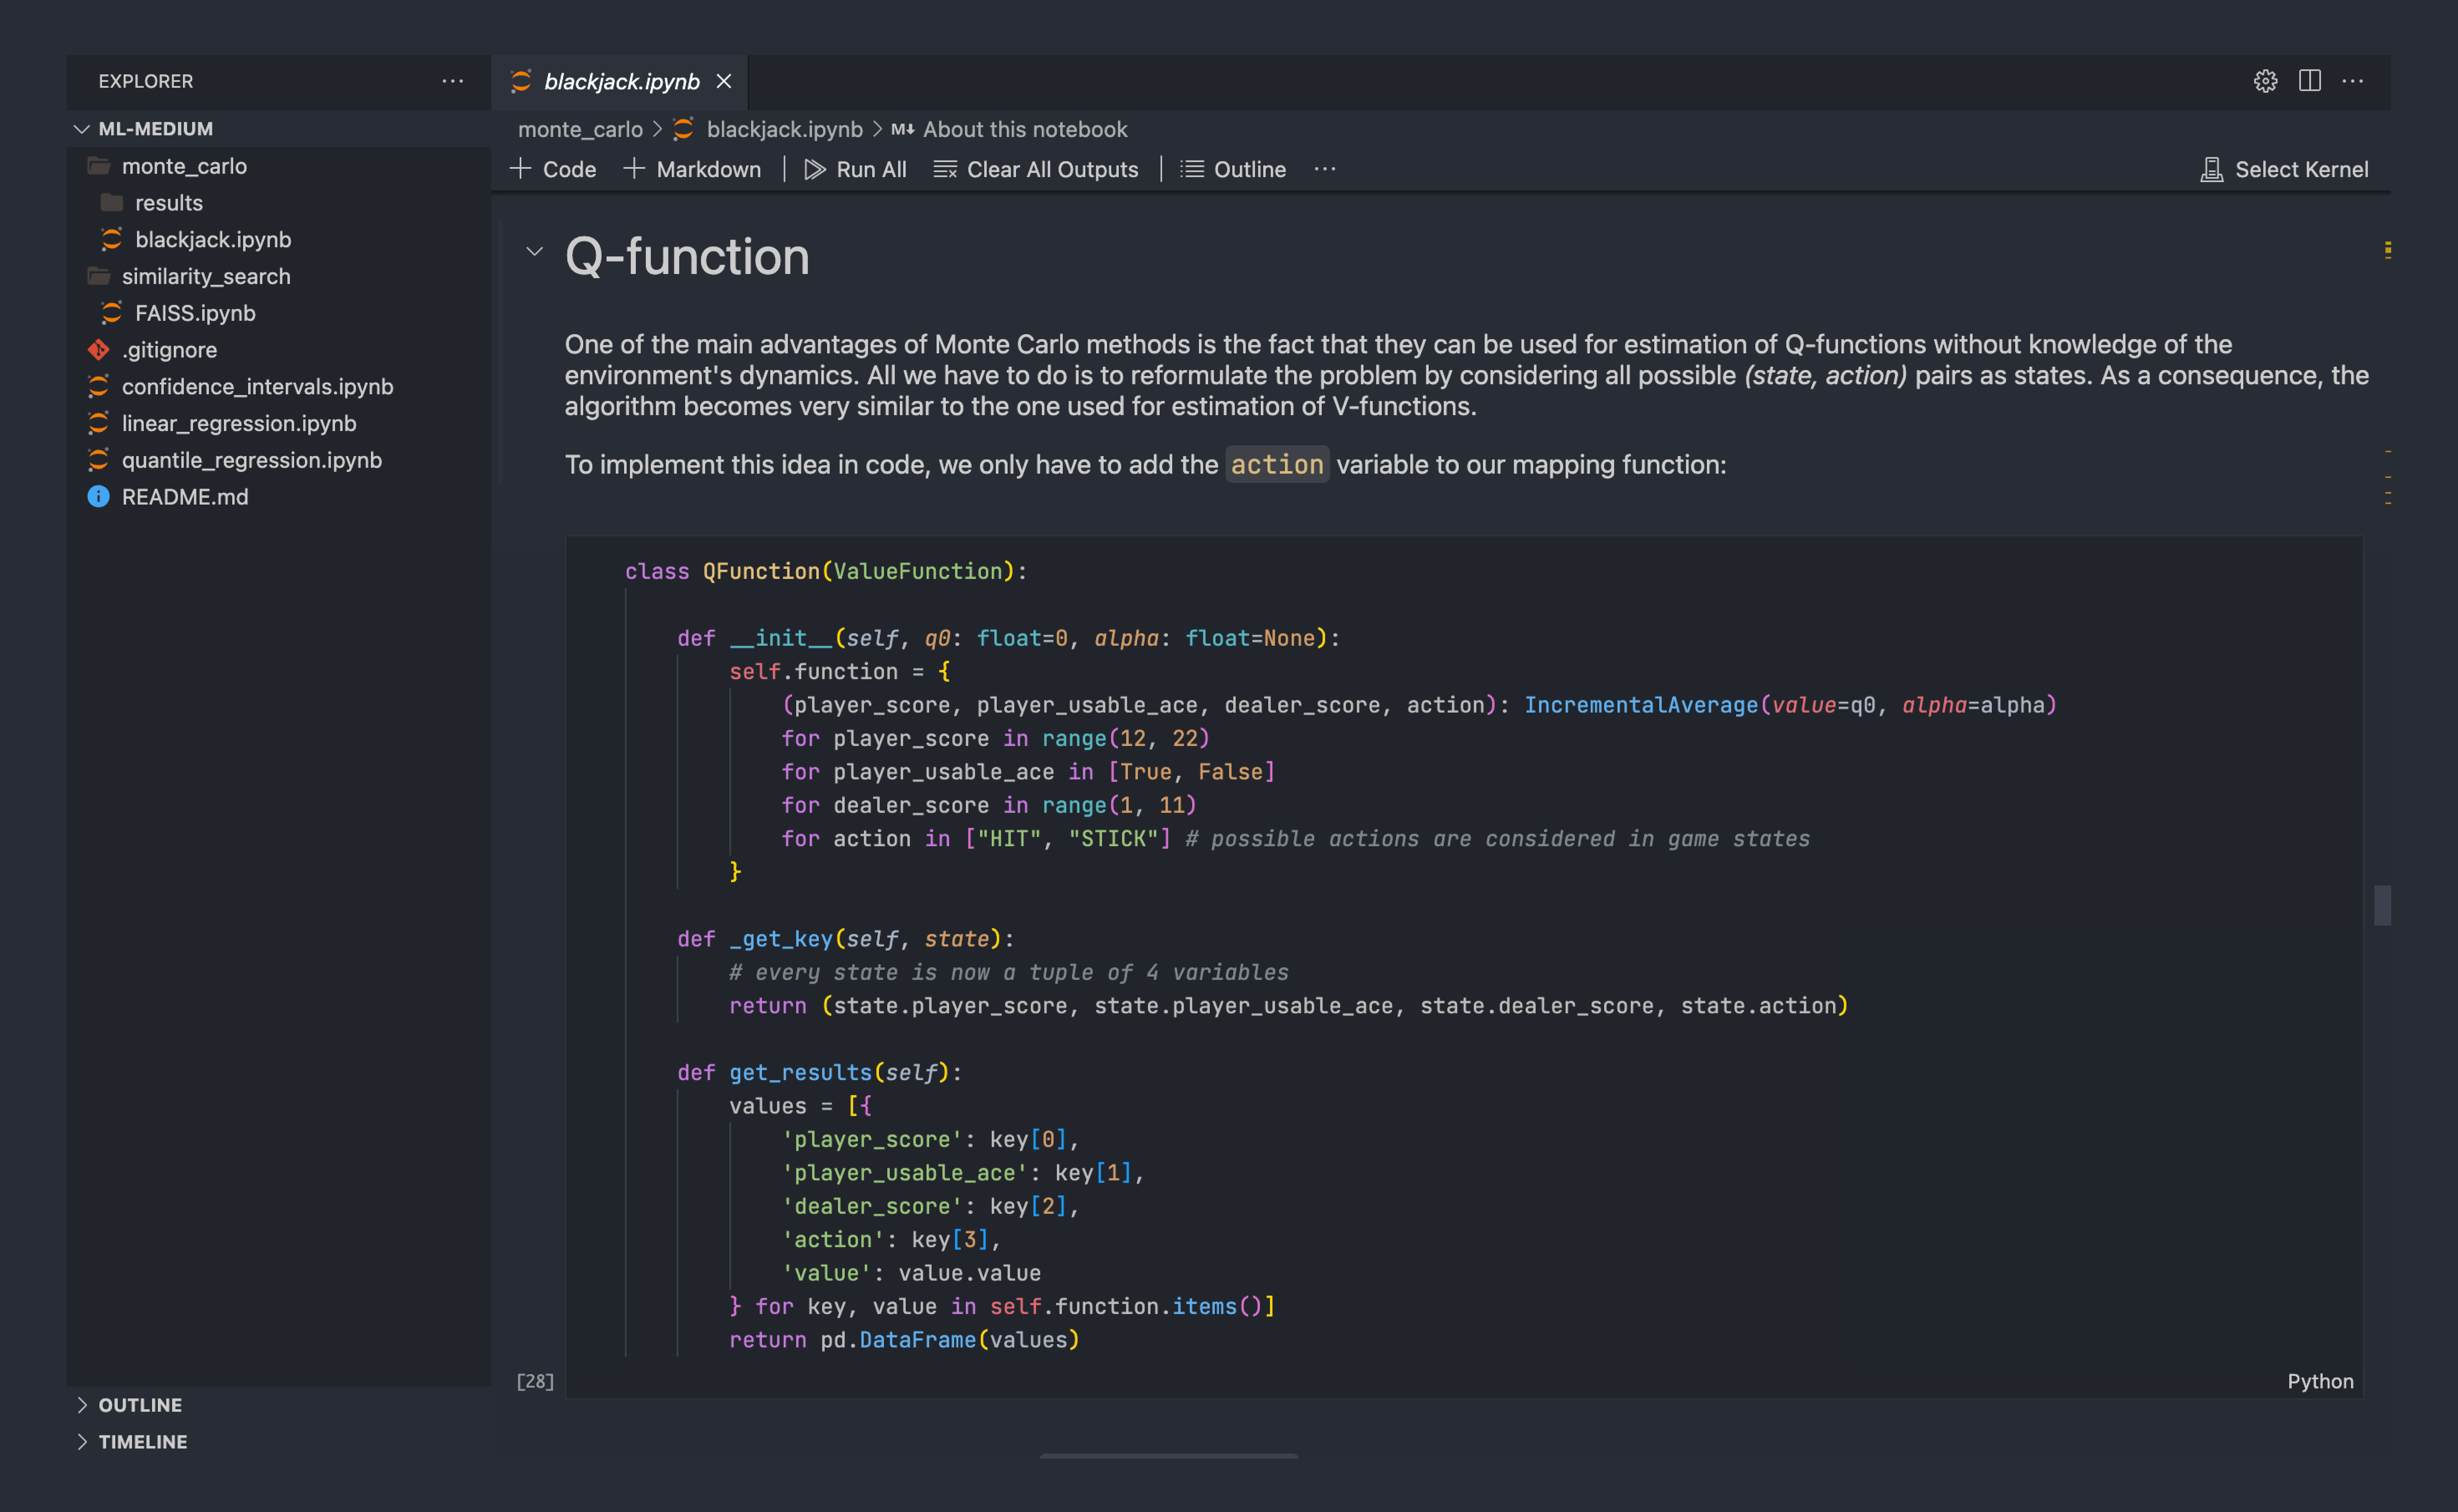
Task: Click the Python cell language label
Action: click(2320, 1381)
